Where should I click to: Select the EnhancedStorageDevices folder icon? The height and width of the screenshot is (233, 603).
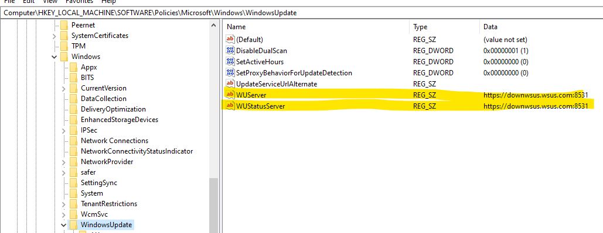coord(74,120)
